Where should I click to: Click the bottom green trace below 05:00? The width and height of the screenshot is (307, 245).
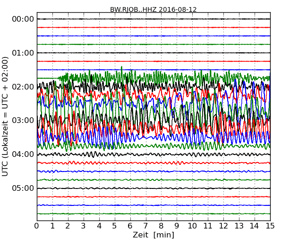click(153, 214)
